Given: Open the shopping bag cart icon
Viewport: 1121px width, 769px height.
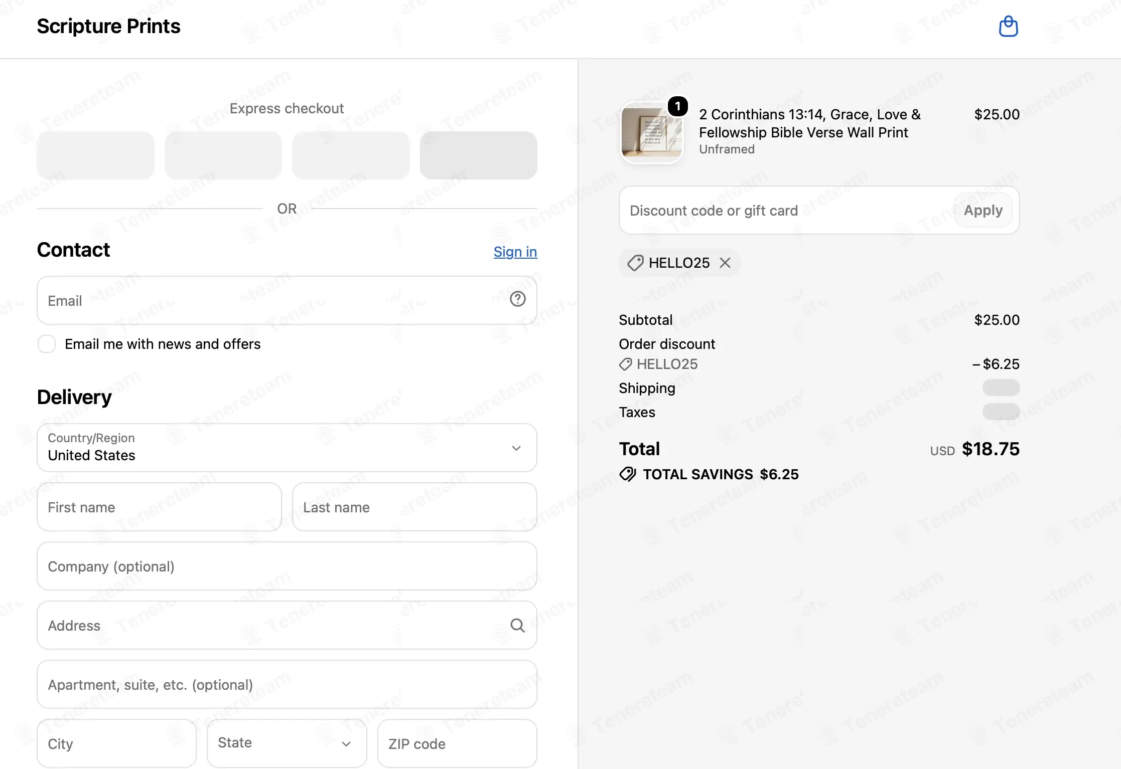Looking at the screenshot, I should point(1008,27).
